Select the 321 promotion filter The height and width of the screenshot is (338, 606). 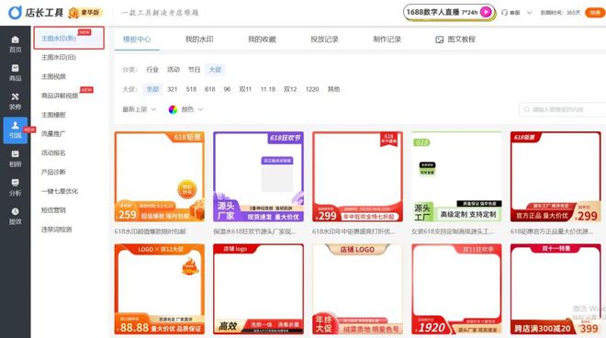(173, 89)
